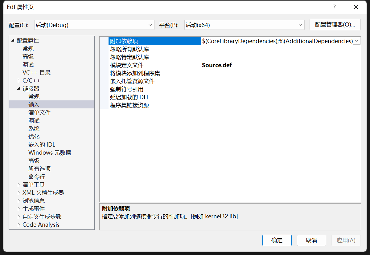Screen dimensions: 370x255
Task: Click the help question mark icon
Action: point(334,7)
